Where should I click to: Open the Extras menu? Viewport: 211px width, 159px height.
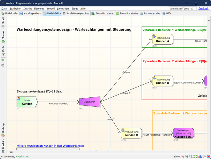[74, 8]
